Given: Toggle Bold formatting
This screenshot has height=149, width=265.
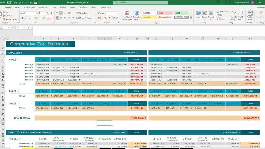Looking at the screenshot, I should pyautogui.click(x=22, y=18).
